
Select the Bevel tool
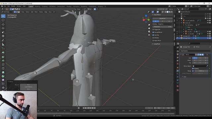[x=3, y=61]
